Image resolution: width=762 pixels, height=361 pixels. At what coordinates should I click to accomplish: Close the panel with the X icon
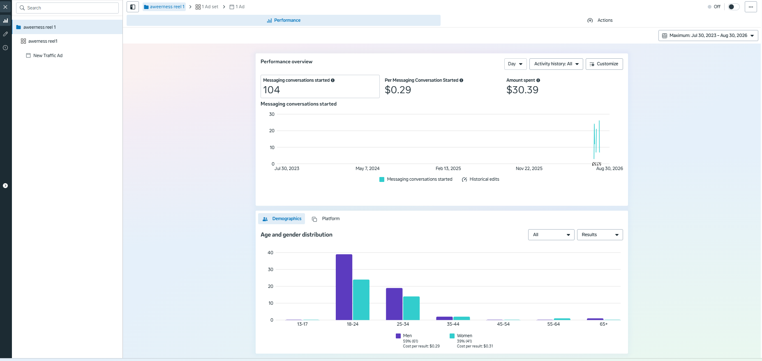(5, 7)
